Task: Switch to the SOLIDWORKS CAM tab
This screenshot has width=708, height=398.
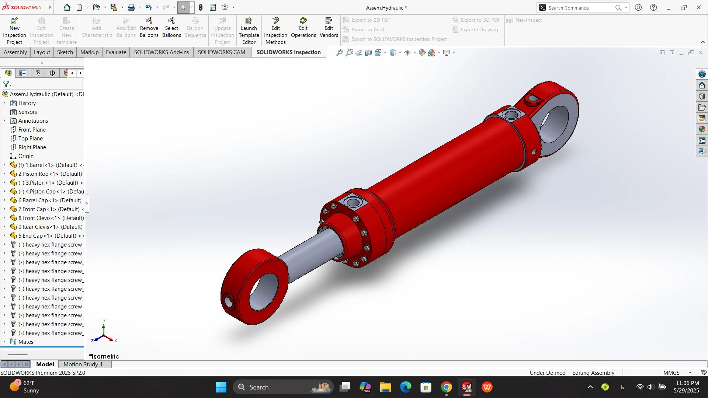Action: click(x=221, y=52)
